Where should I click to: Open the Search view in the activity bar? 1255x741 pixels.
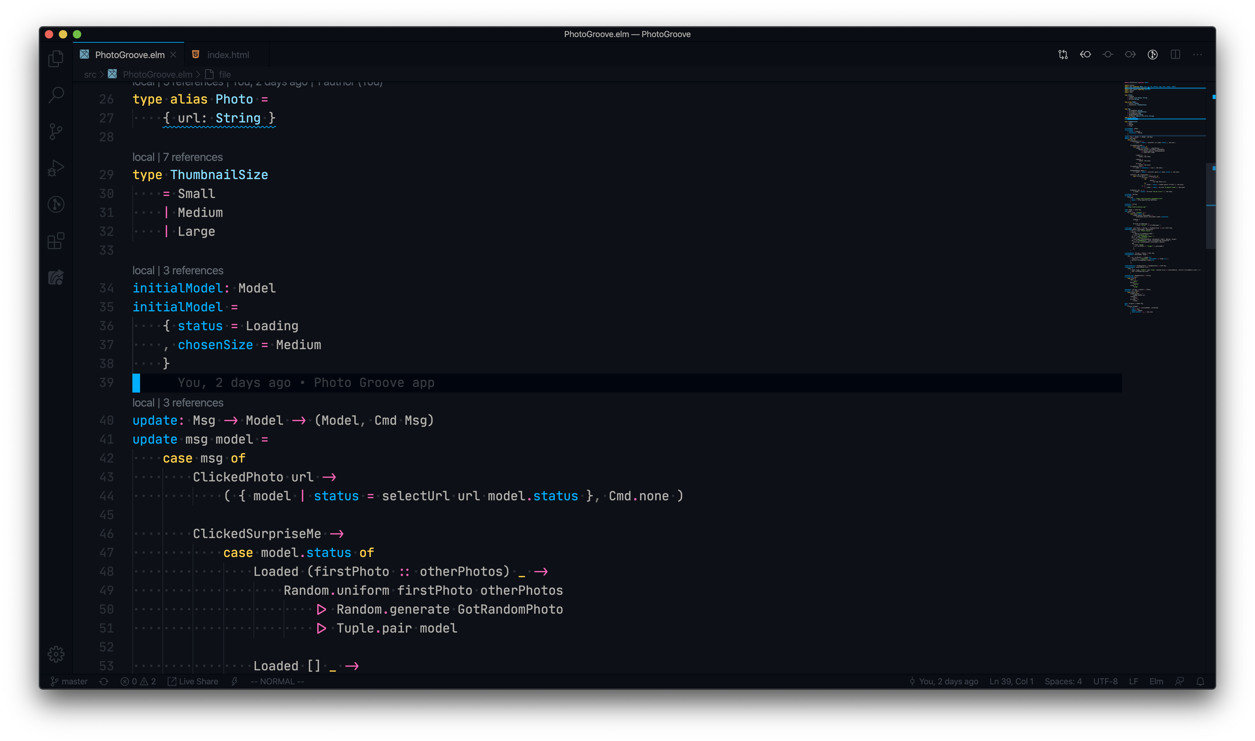pos(56,94)
